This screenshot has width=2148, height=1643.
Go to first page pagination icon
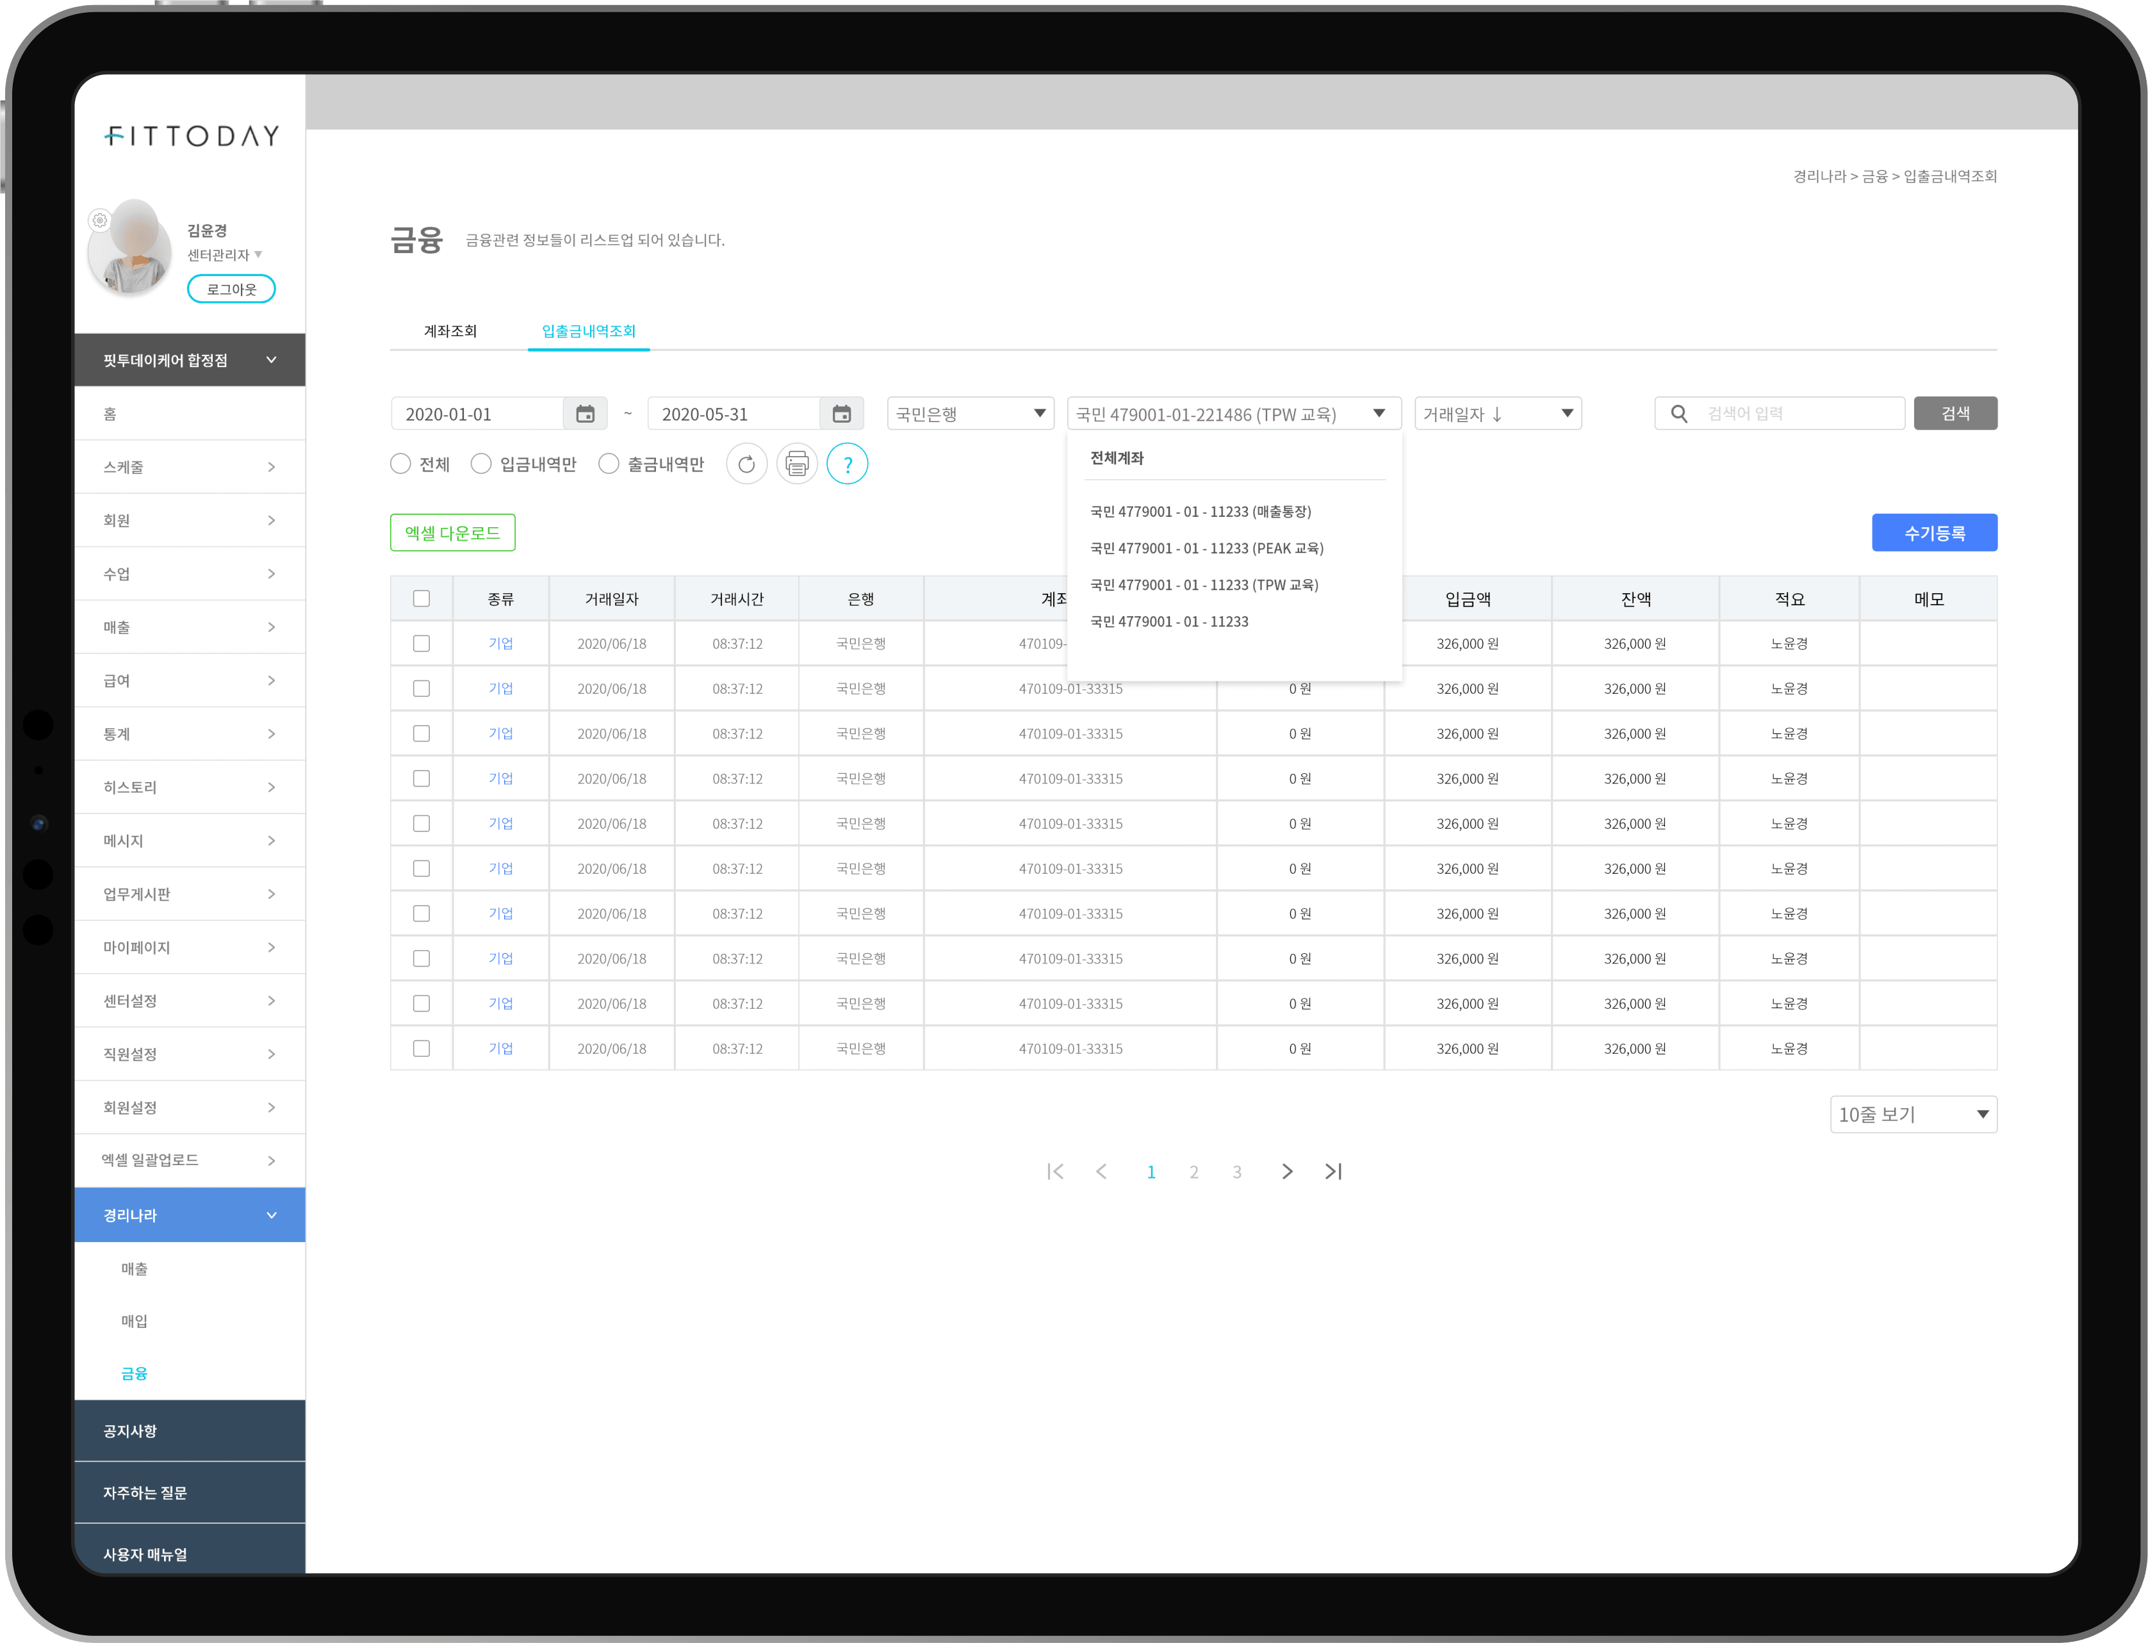point(1054,1172)
